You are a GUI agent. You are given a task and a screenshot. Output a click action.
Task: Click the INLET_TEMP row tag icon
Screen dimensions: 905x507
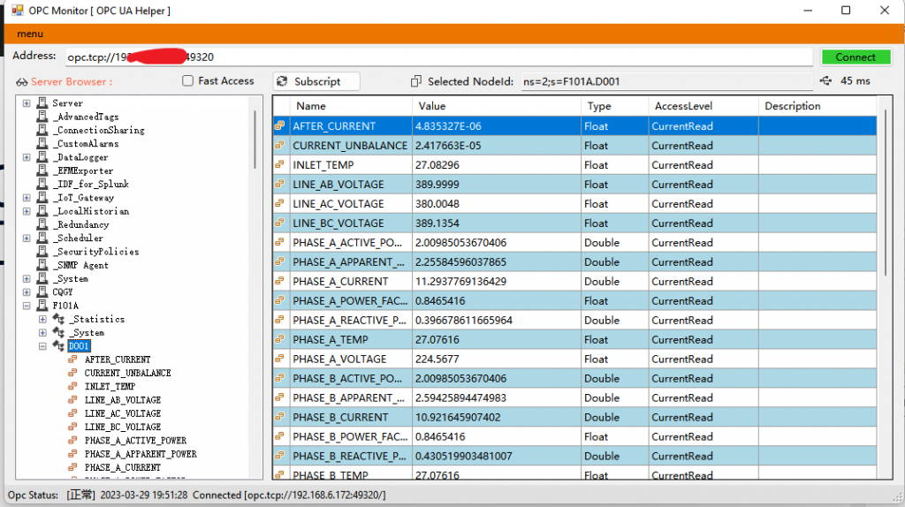tap(280, 165)
